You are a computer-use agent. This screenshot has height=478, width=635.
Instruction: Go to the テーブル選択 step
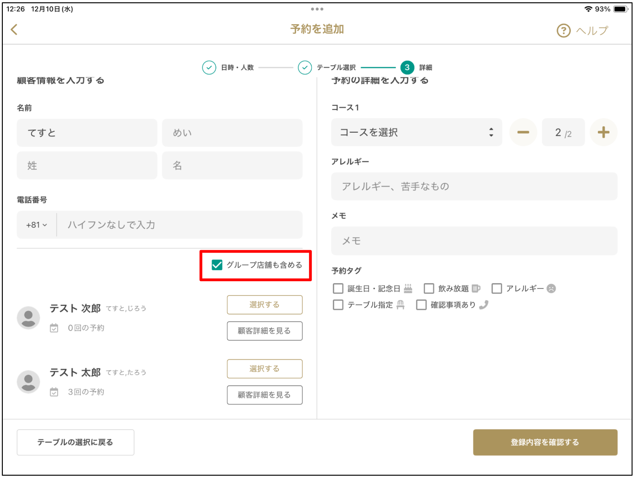click(x=305, y=67)
